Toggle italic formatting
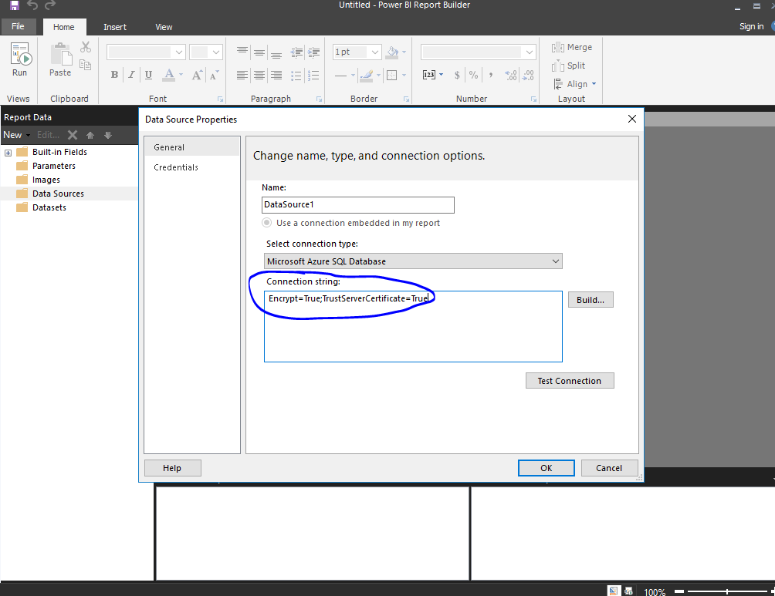This screenshot has width=775, height=596. tap(131, 75)
